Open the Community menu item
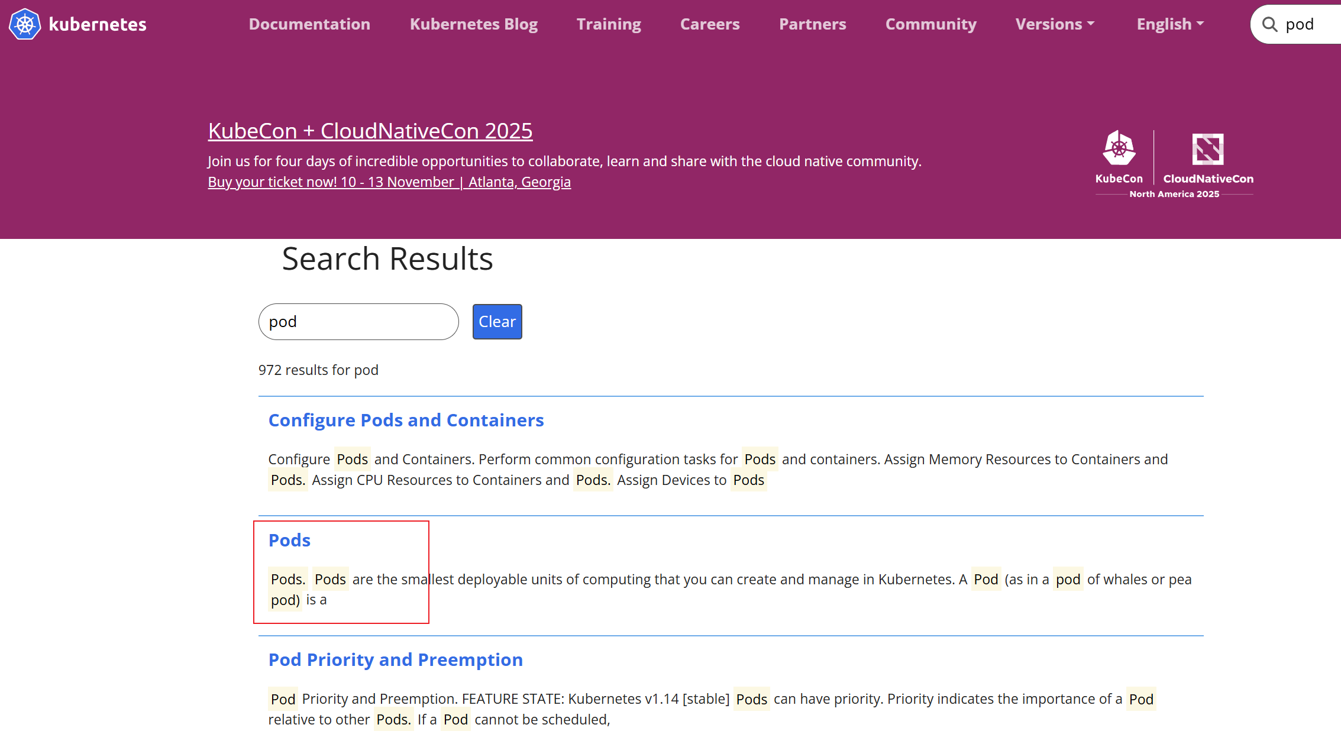The image size is (1341, 744). [x=930, y=24]
